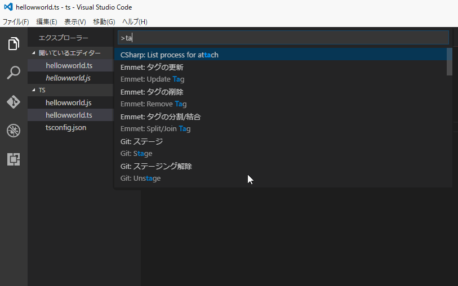This screenshot has width=458, height=286.
Task: Click the command list scrollbar thumb
Action: click(x=449, y=62)
